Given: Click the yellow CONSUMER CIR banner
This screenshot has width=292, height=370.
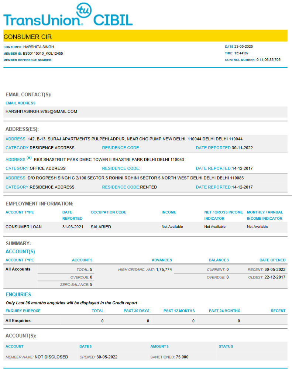Looking at the screenshot, I should pos(145,37).
